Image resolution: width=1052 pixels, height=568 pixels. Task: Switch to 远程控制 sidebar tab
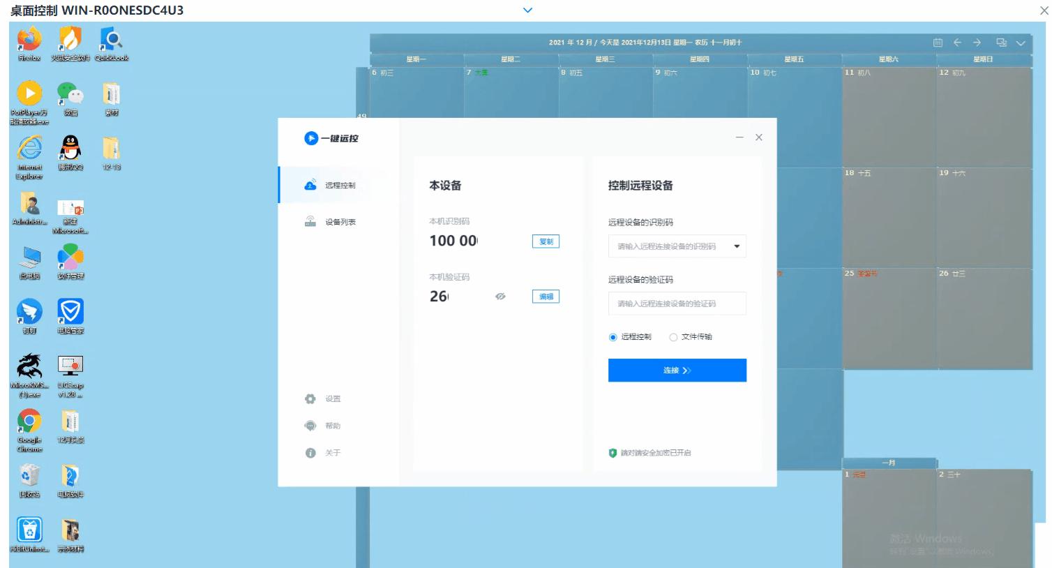[x=339, y=185]
